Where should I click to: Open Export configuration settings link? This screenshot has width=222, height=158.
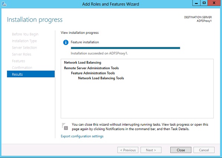point(82,136)
